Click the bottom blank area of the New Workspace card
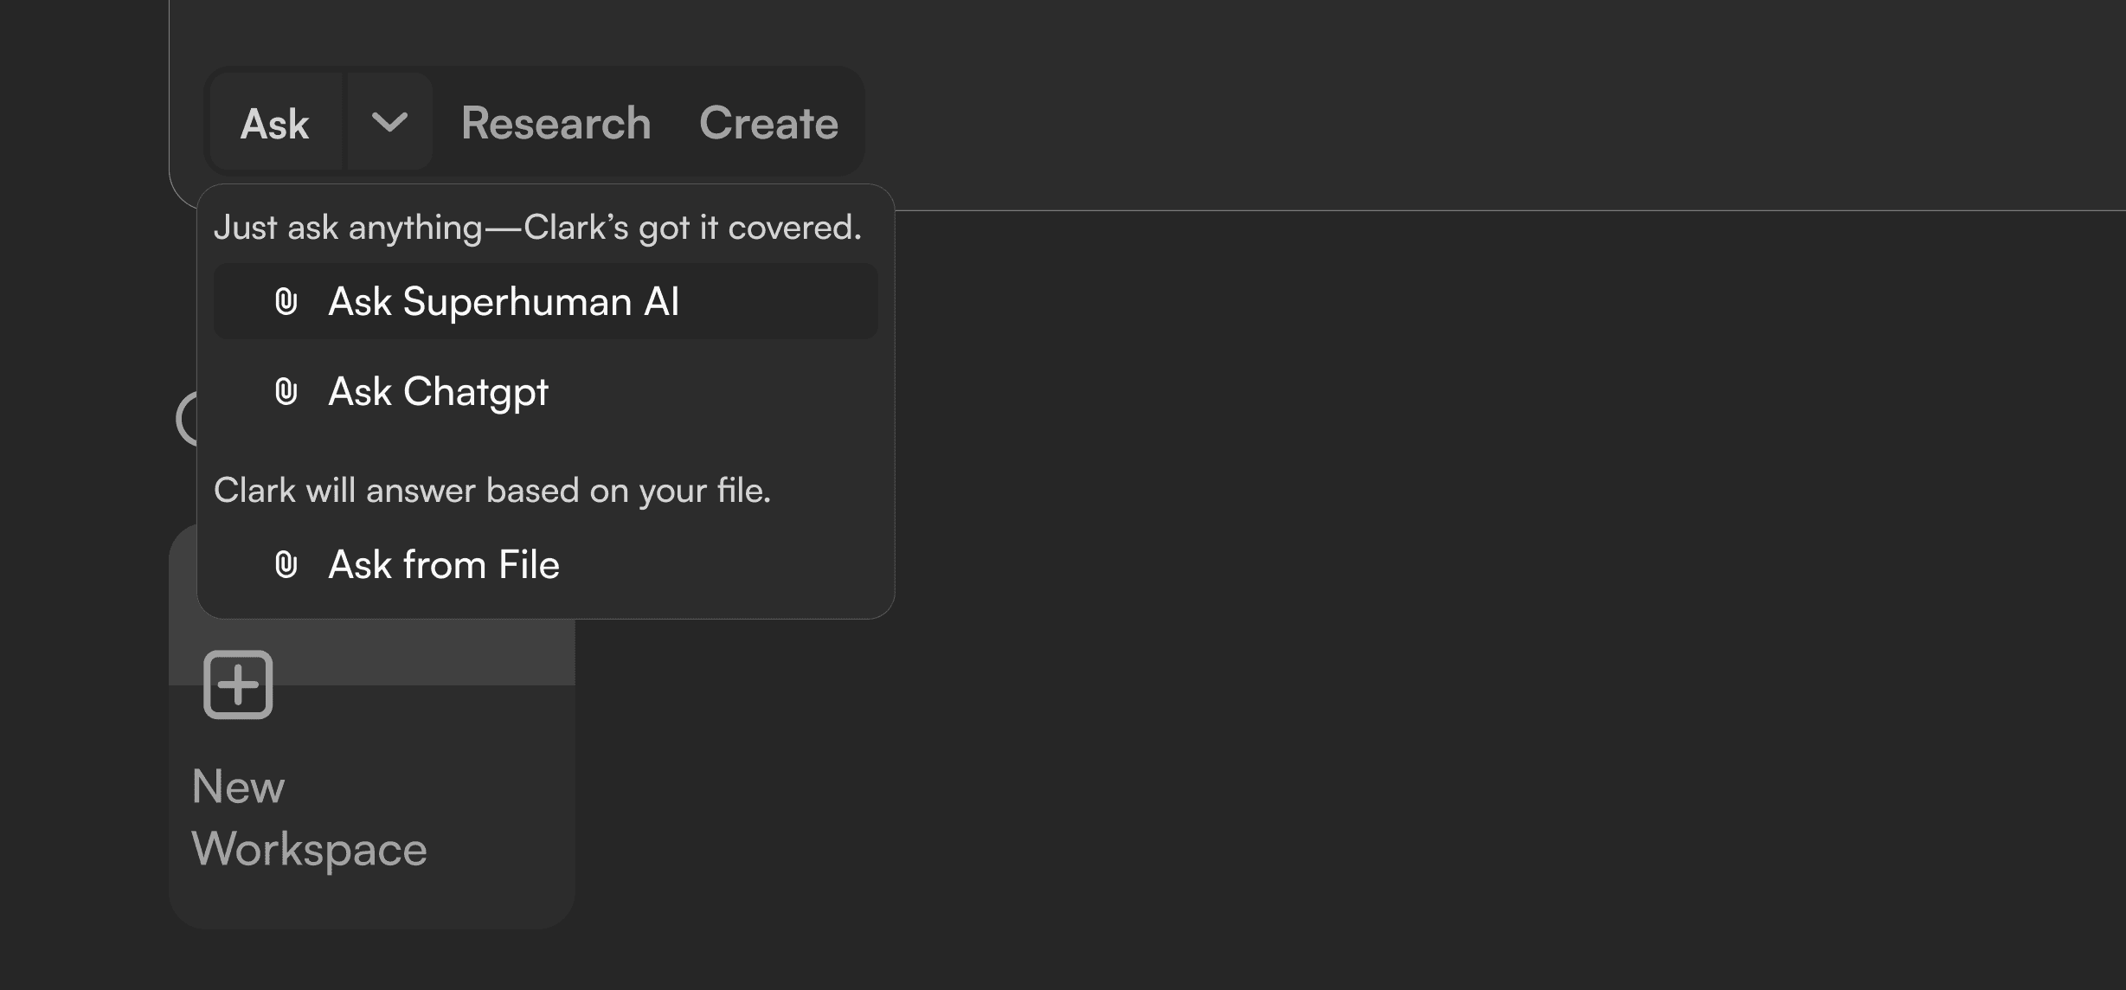This screenshot has width=2126, height=990. (372, 900)
